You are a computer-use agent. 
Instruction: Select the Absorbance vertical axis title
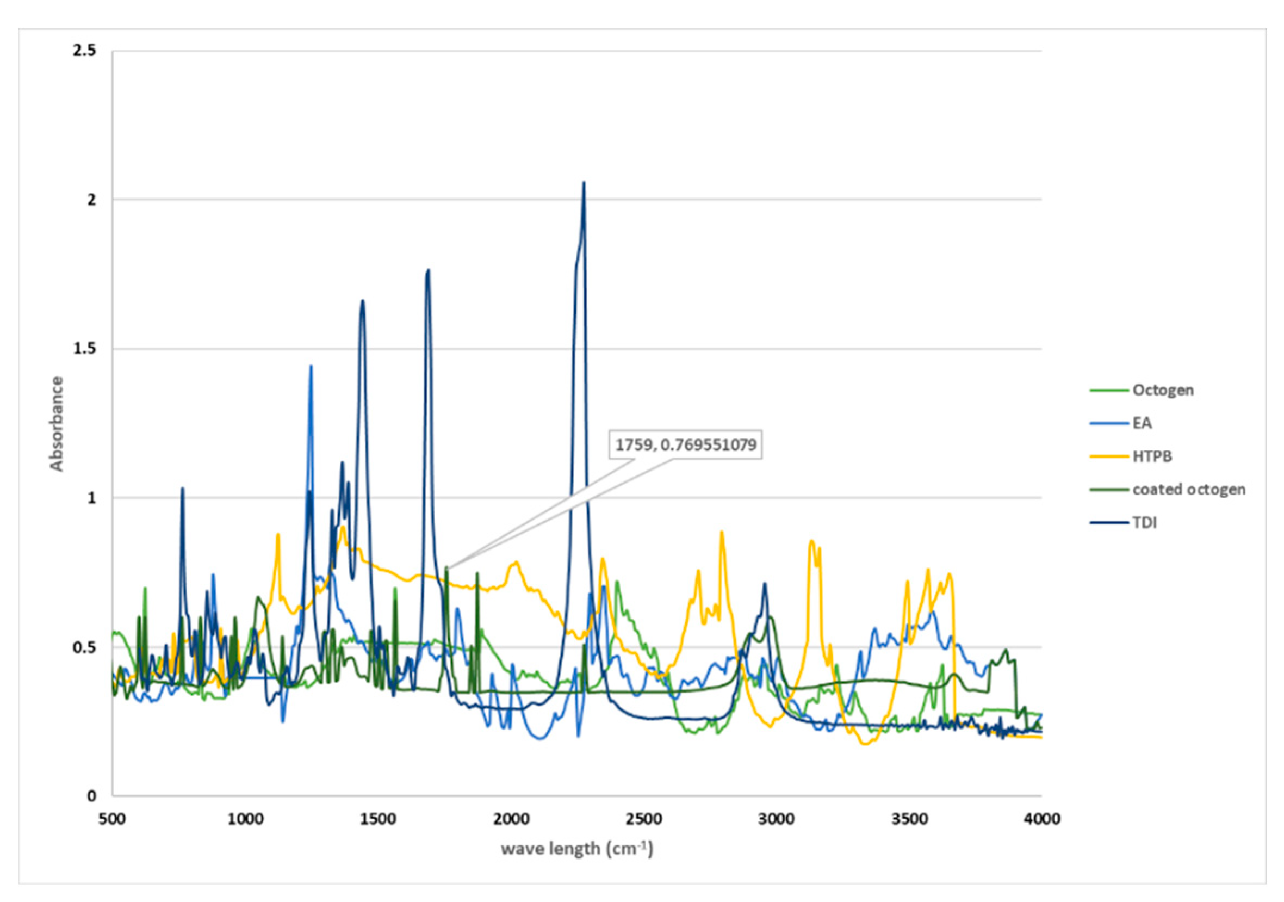coord(57,424)
